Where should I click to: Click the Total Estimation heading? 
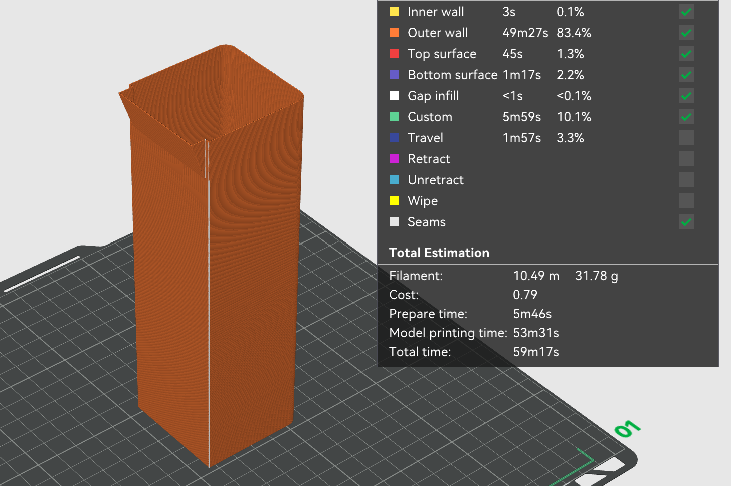(439, 253)
